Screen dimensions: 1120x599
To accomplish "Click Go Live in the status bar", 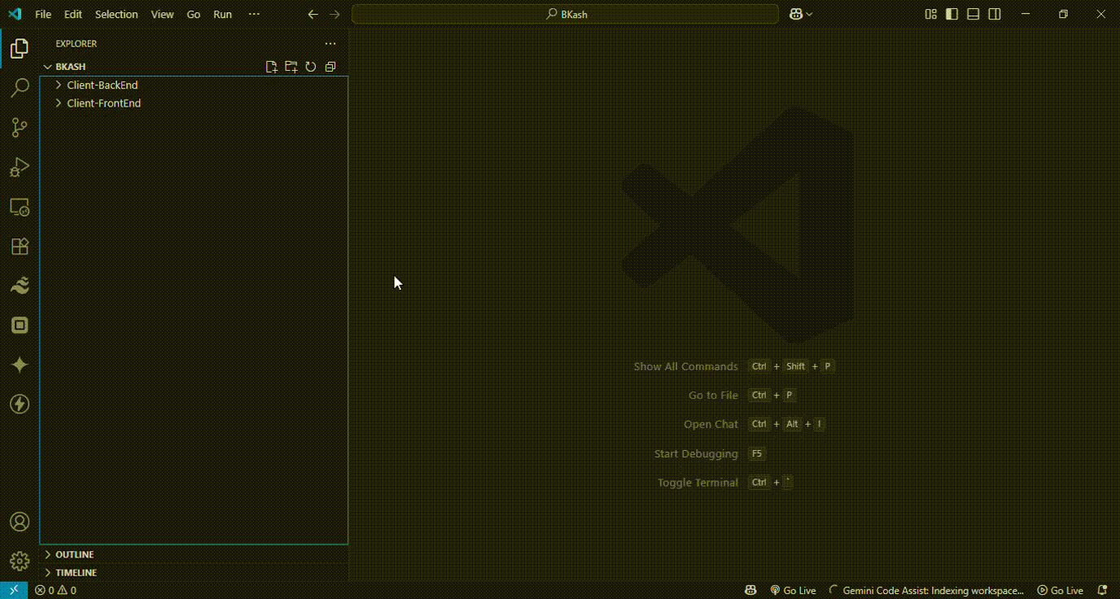I will (792, 590).
